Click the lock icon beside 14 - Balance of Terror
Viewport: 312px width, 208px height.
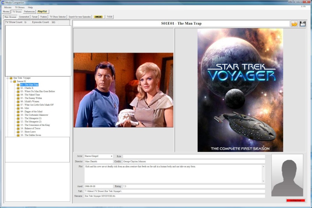coord(18,128)
